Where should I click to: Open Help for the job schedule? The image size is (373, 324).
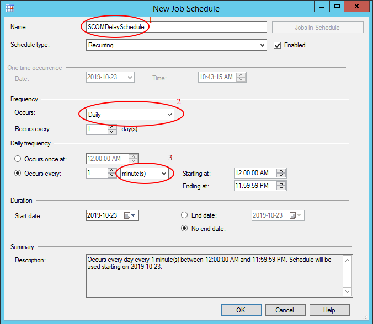329,310
